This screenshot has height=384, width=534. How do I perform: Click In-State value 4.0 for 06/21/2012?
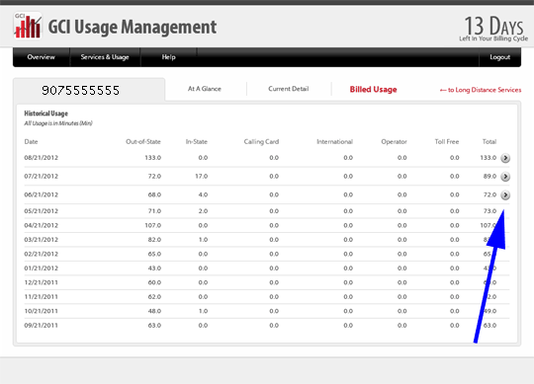[203, 194]
